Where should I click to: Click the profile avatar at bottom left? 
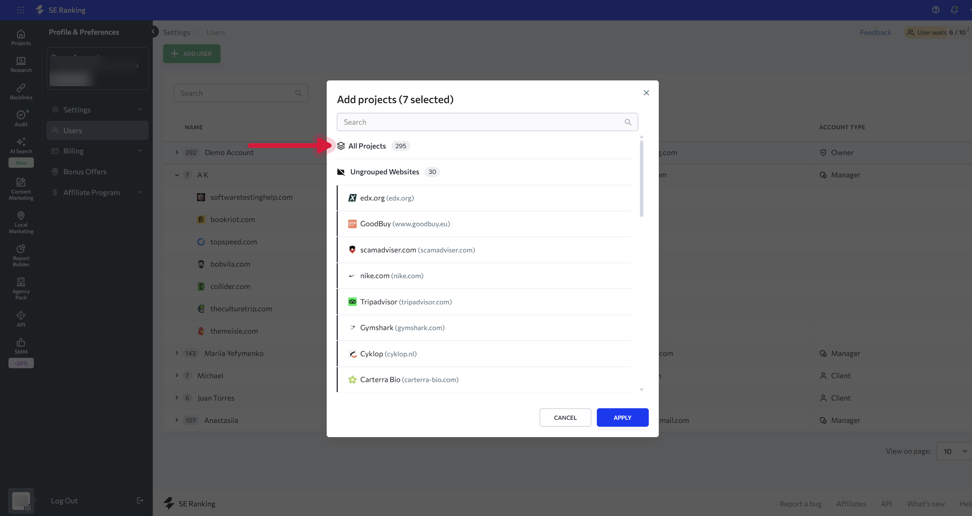[21, 500]
